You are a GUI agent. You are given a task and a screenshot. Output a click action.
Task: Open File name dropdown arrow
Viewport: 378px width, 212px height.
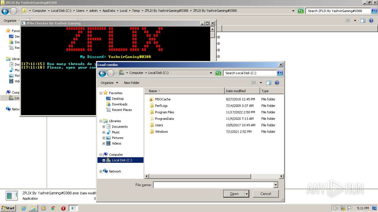click(x=276, y=185)
